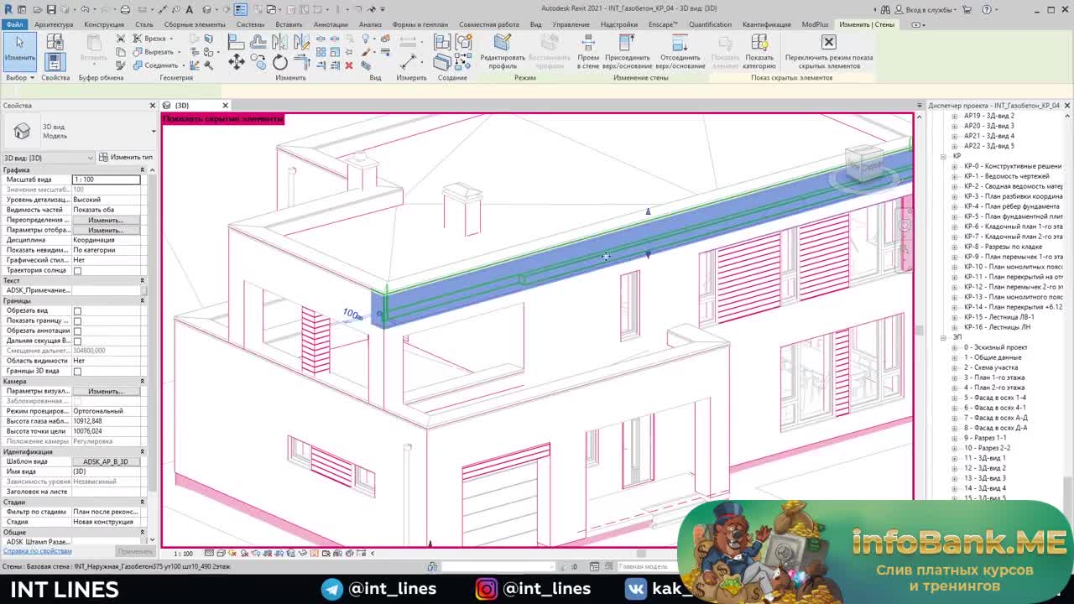Toggle off hidden elements display mode
1074x604 pixels.
click(x=828, y=44)
